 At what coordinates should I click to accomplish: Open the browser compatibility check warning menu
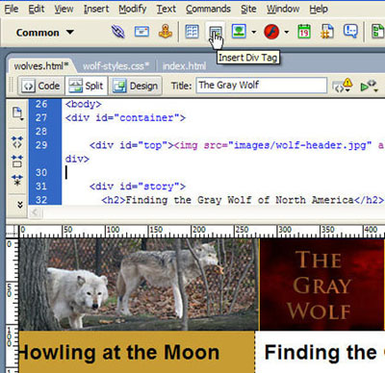tap(343, 86)
